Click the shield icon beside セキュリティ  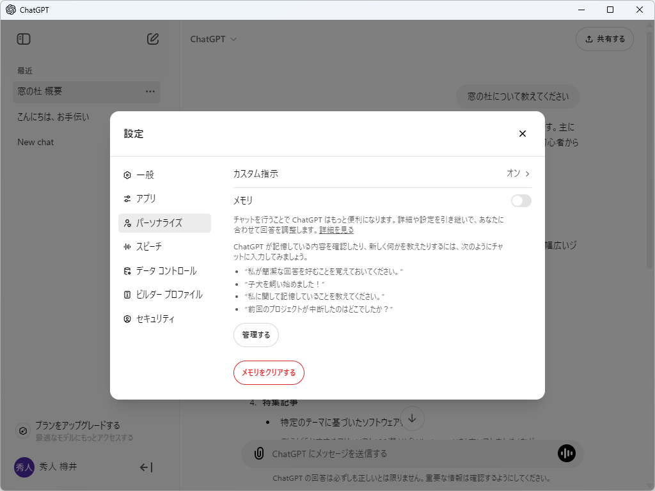(126, 318)
